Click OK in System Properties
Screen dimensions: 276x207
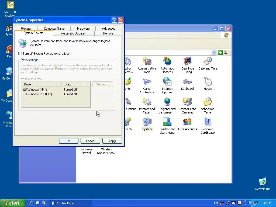pos(68,141)
